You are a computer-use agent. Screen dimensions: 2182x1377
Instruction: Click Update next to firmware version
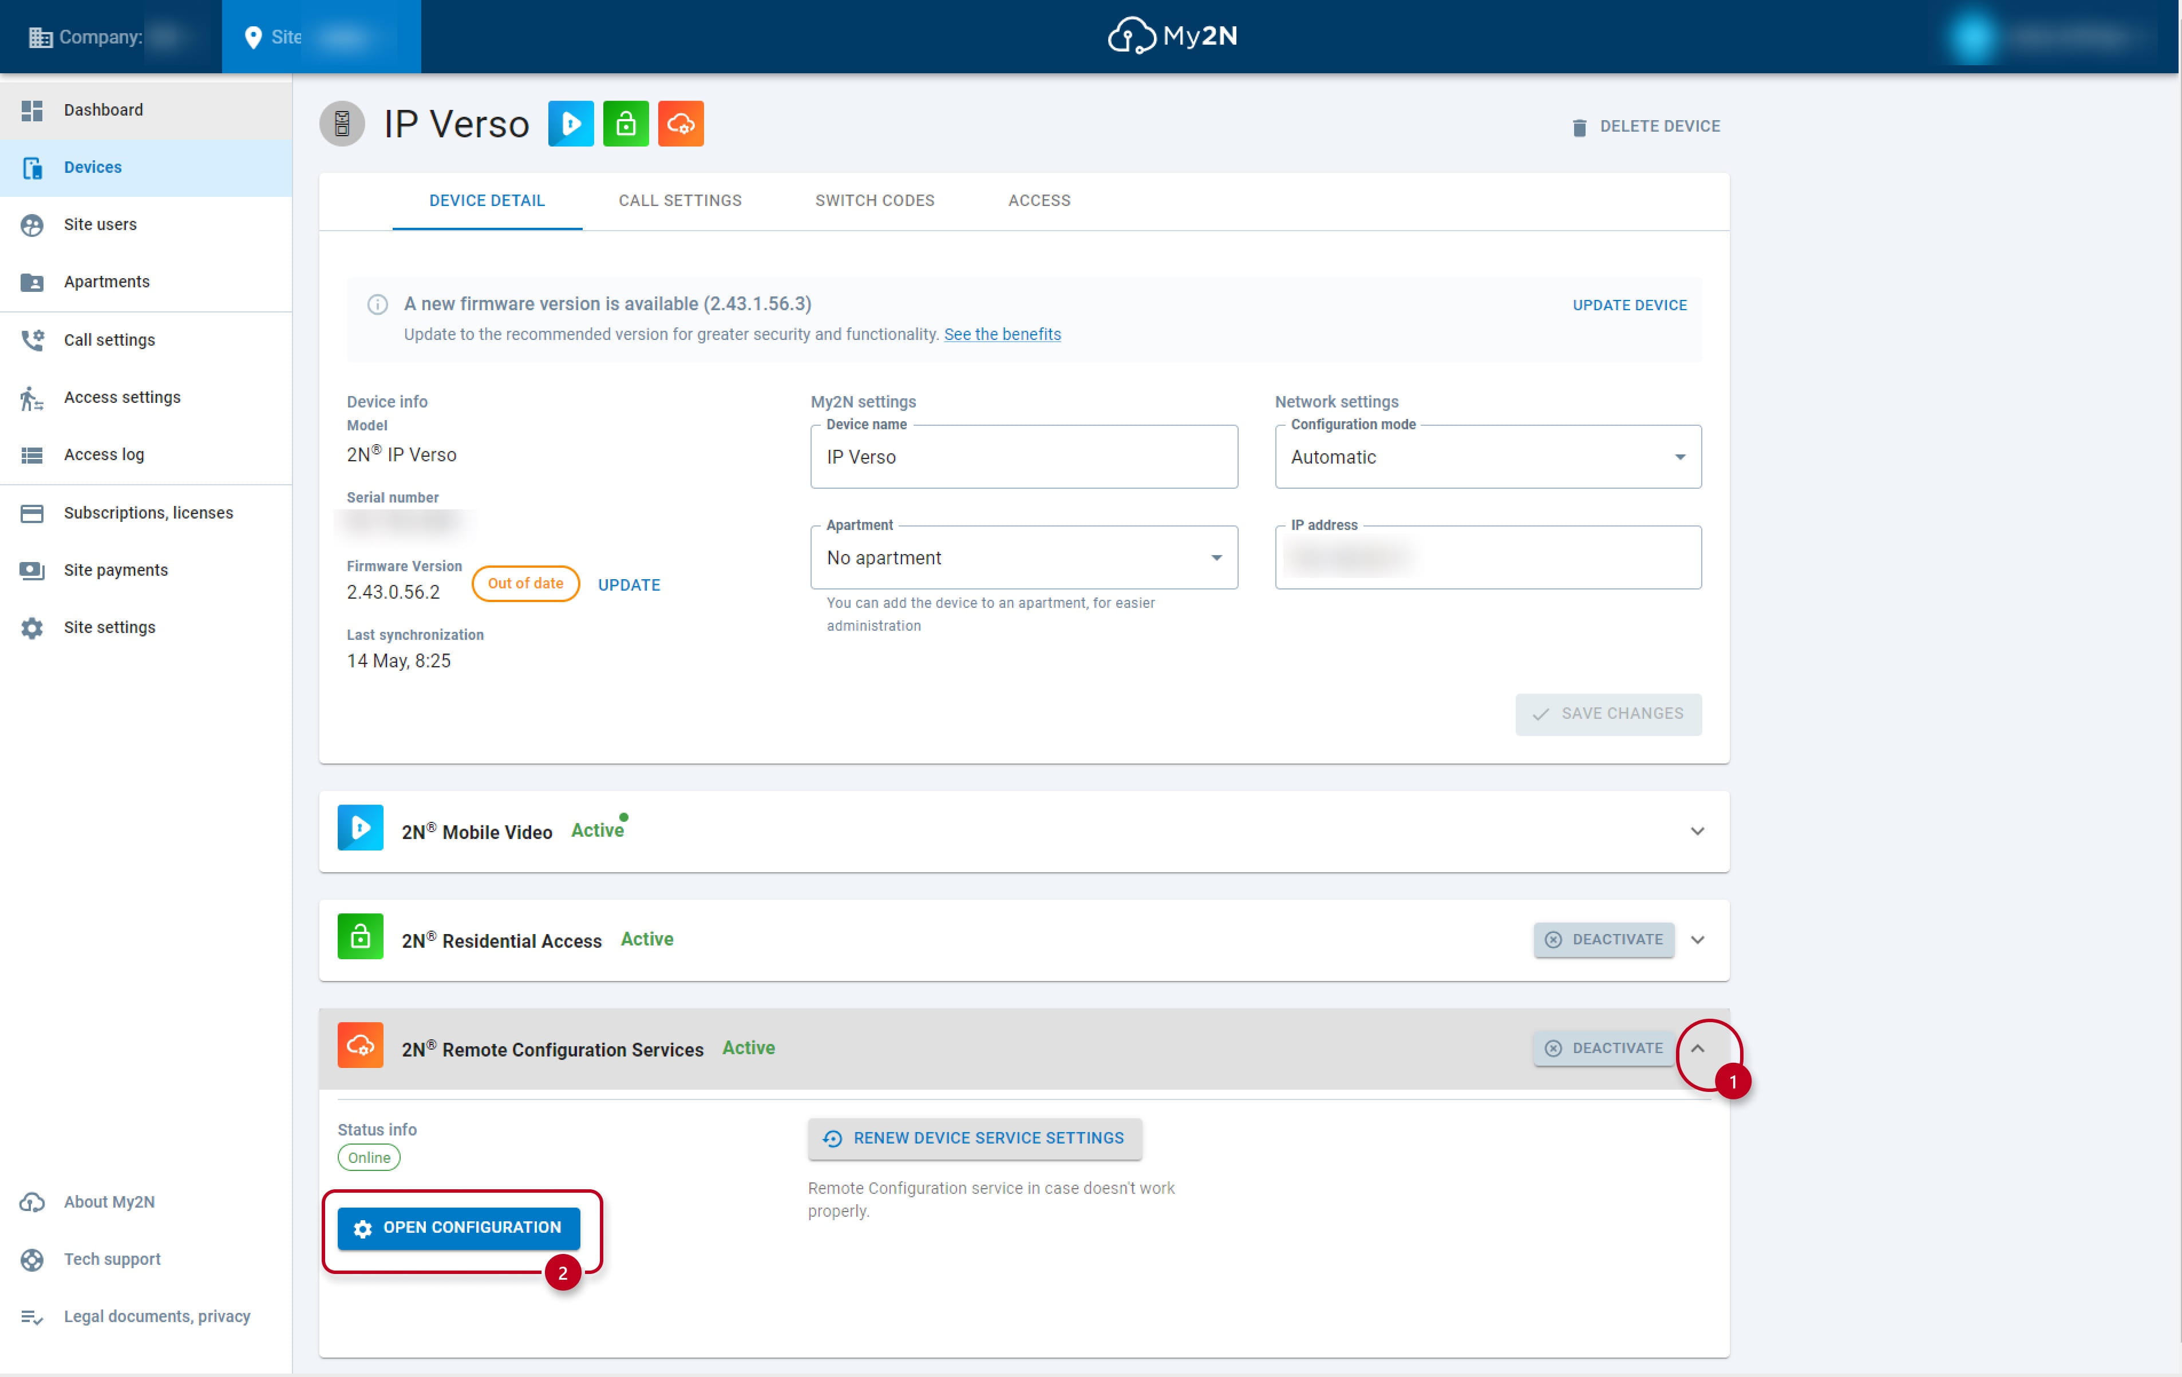[x=629, y=585]
